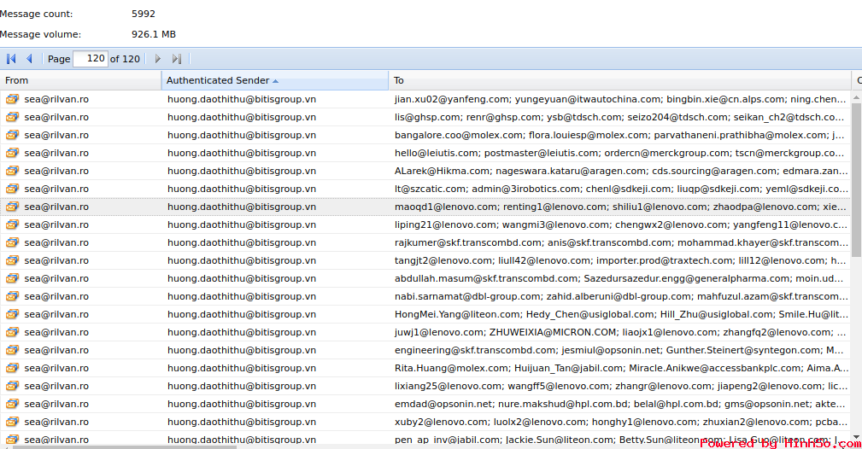The height and width of the screenshot is (449, 862).
Task: Select recipients starting bangalore.coo@molex.com
Action: [620, 135]
